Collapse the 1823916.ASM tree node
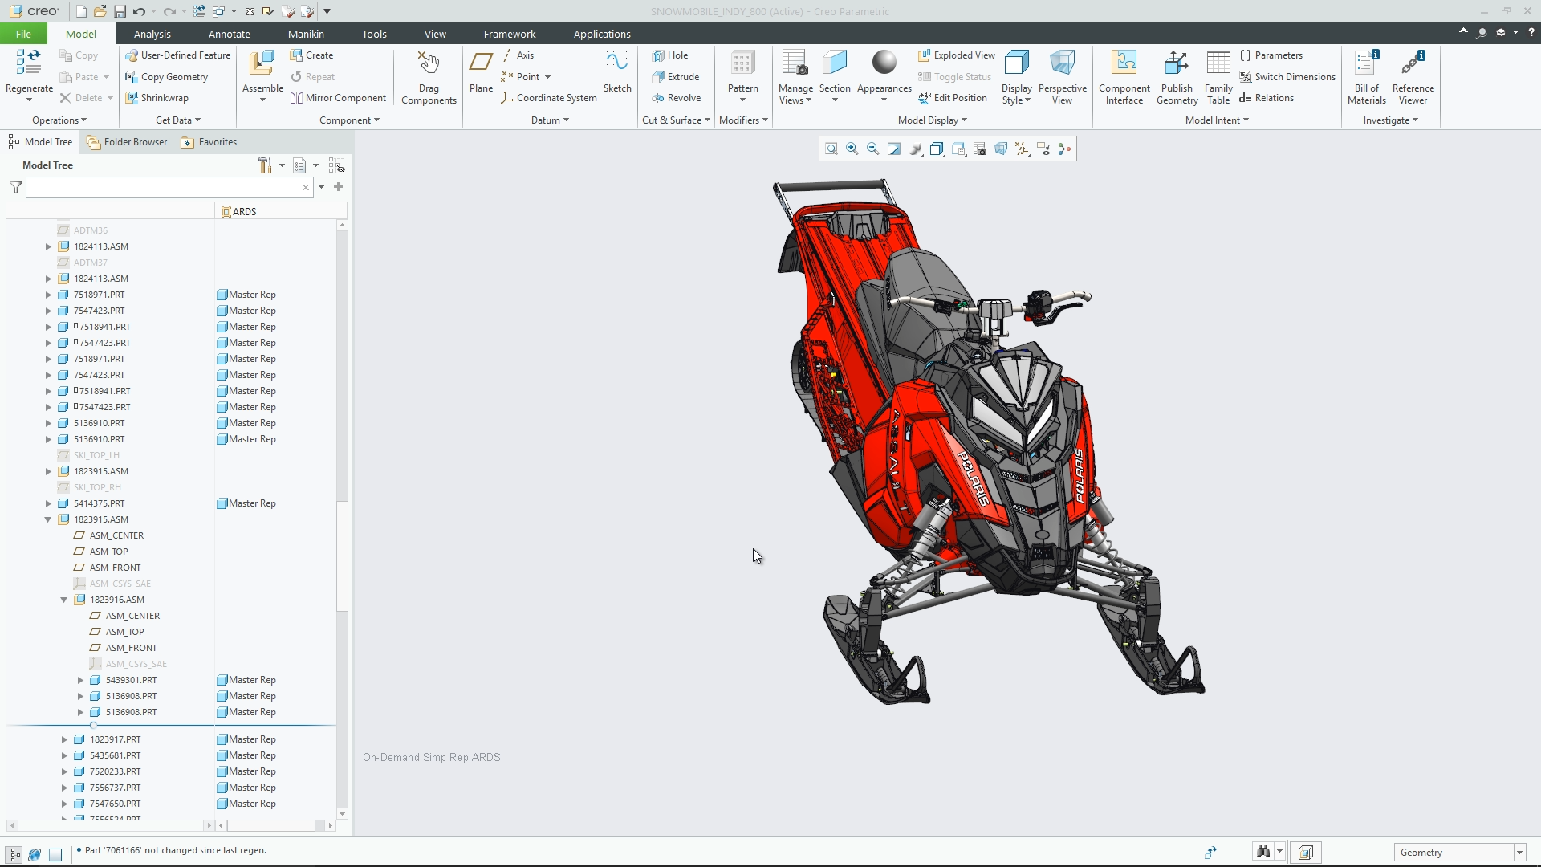Image resolution: width=1541 pixels, height=867 pixels. point(63,600)
